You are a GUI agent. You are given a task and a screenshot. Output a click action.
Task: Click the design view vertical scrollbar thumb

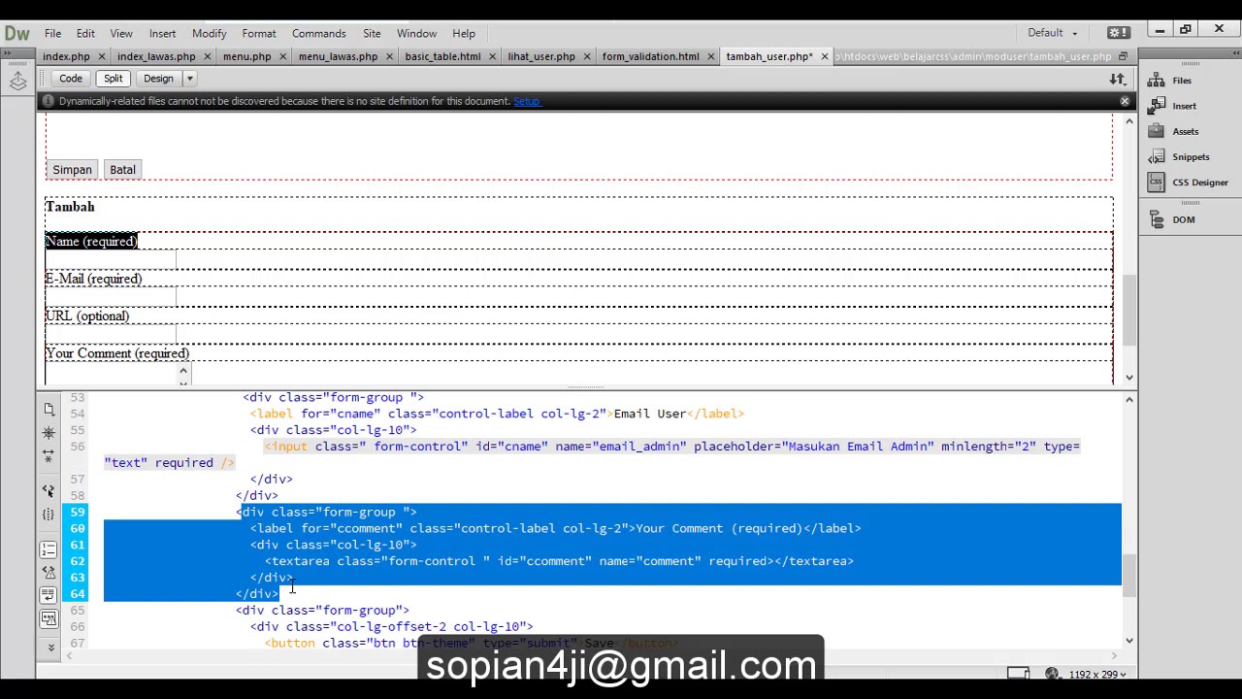coord(1128,309)
